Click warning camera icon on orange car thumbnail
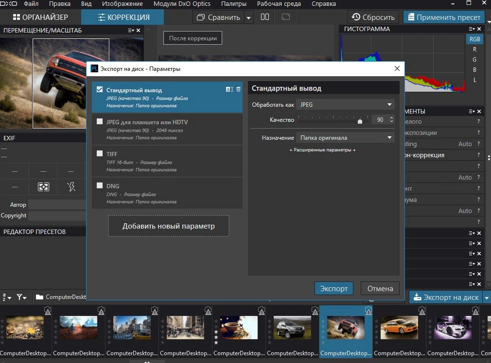Viewport: 491px width, 363px height. coord(422,311)
